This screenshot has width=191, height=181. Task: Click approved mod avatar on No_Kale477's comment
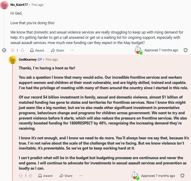point(138,50)
